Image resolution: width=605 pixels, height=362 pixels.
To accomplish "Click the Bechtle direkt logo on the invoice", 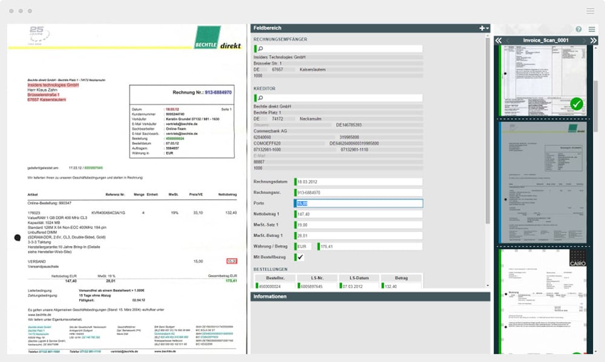I will click(x=218, y=38).
